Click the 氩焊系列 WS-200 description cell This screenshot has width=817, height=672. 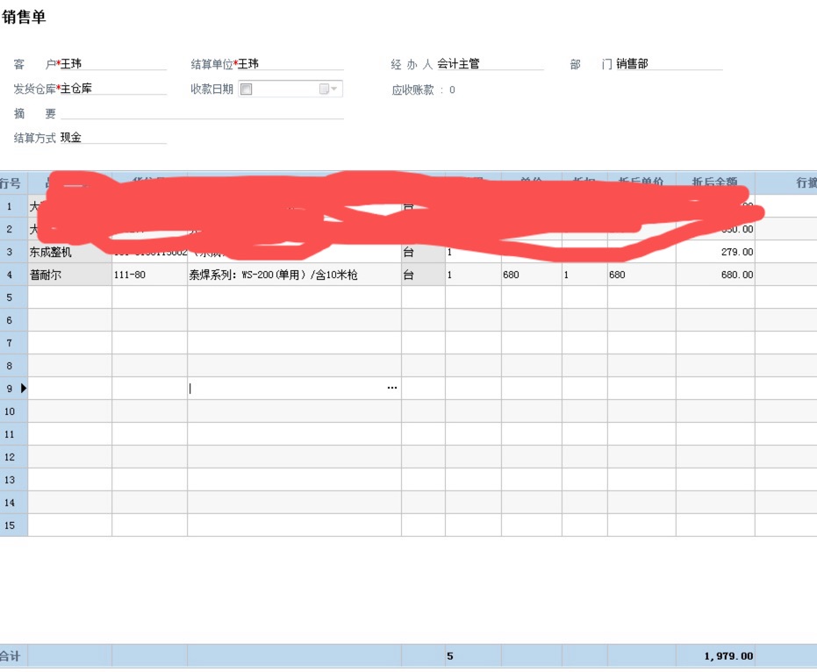[x=294, y=275]
